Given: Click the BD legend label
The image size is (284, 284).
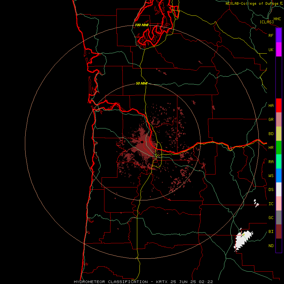Looking at the screenshot, I should [x=271, y=134].
